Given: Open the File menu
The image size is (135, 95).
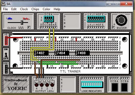Looking at the screenshot, I should [5, 9].
